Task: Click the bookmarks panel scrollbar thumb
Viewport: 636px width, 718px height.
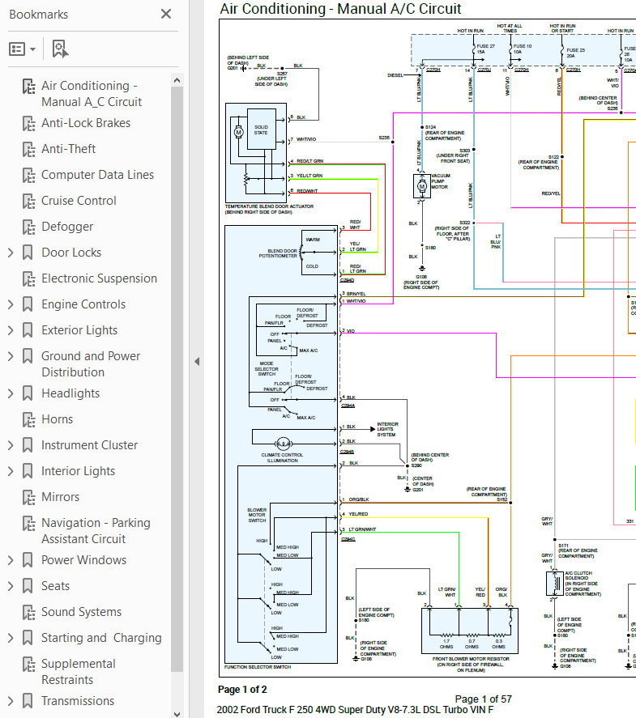Action: [x=177, y=379]
